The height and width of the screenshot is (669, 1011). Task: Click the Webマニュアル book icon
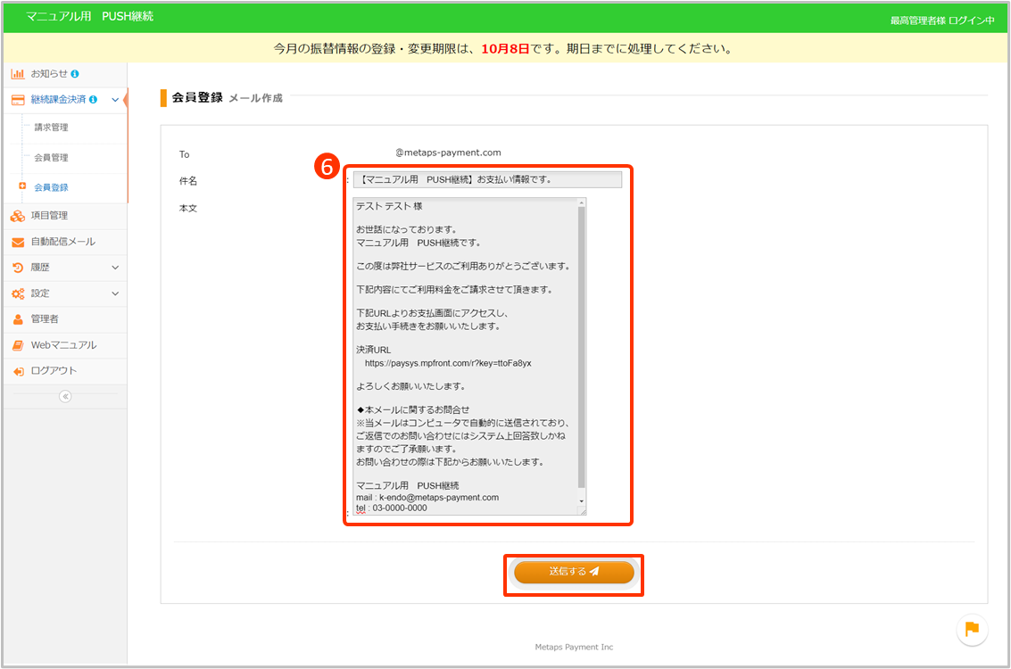(x=18, y=345)
